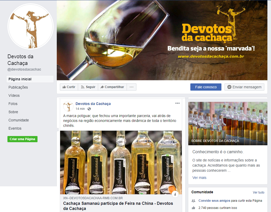The height and width of the screenshot is (212, 271).
Task: Open the Devotos da Cachaça post author link
Action: point(93,104)
